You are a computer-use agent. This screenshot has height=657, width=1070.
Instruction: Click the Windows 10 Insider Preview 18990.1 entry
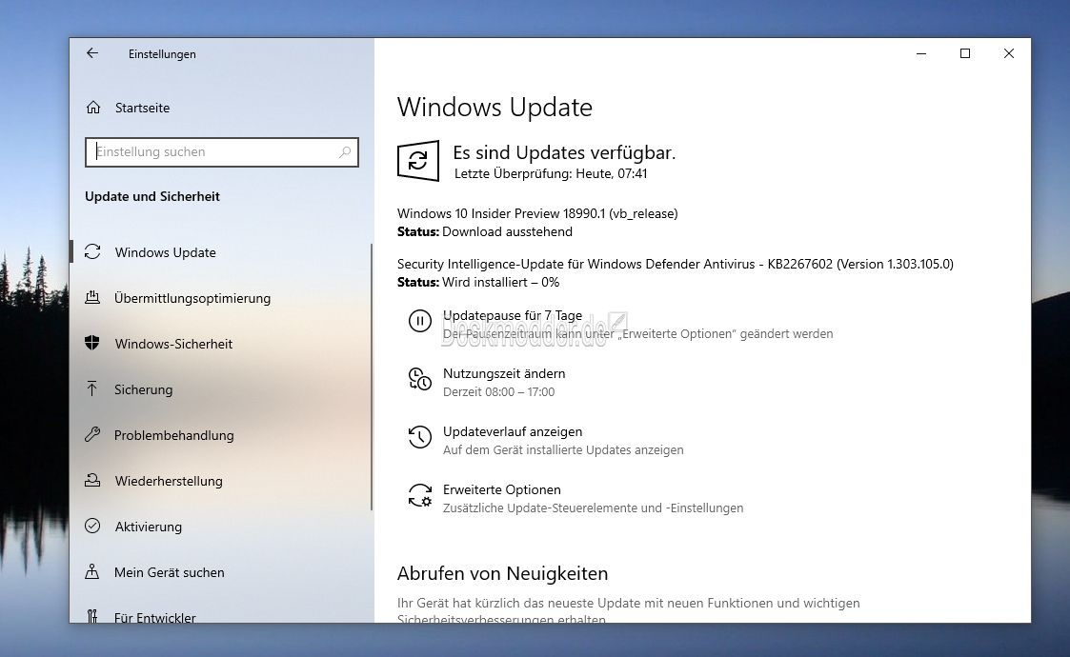[537, 213]
